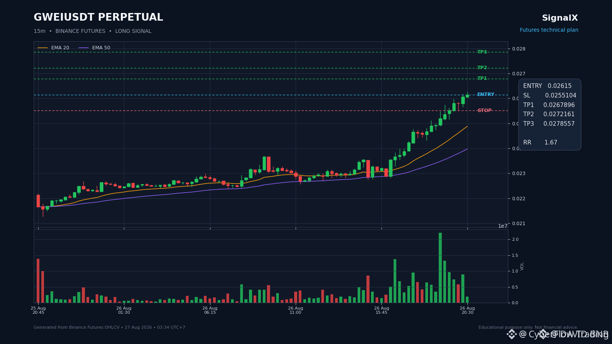
Task: Click the Generated from Binance Futures OHLCV footer
Action: pos(109,328)
